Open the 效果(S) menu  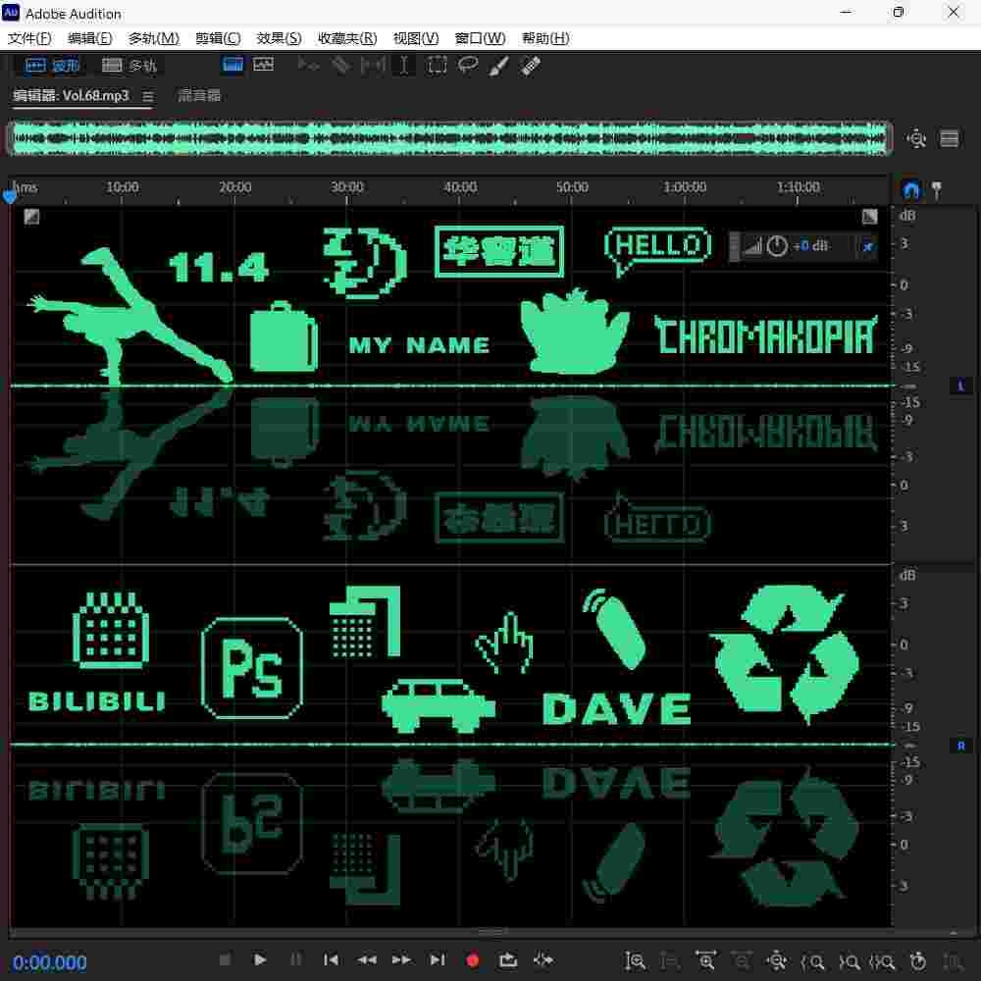click(x=279, y=38)
